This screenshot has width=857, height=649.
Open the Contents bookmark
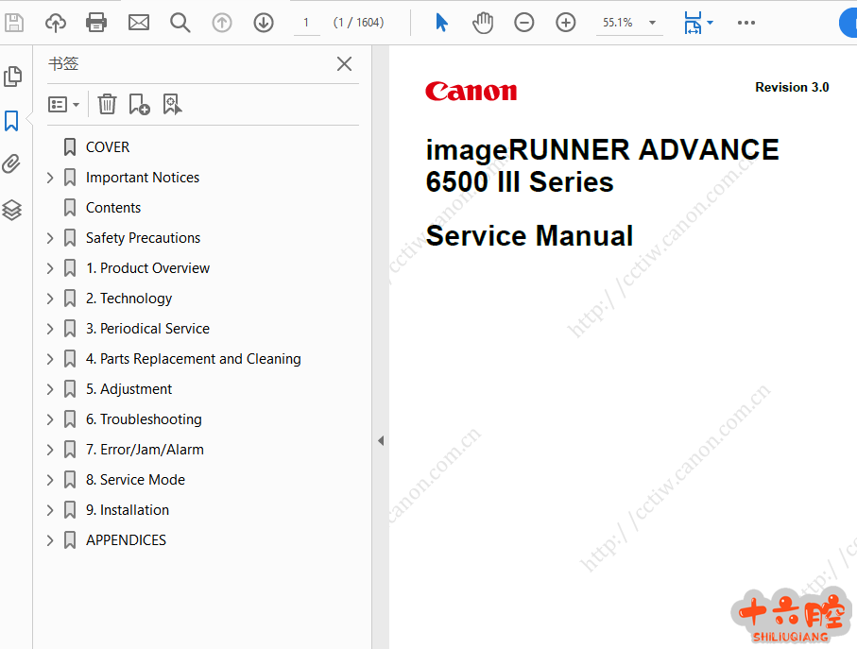[x=112, y=208]
